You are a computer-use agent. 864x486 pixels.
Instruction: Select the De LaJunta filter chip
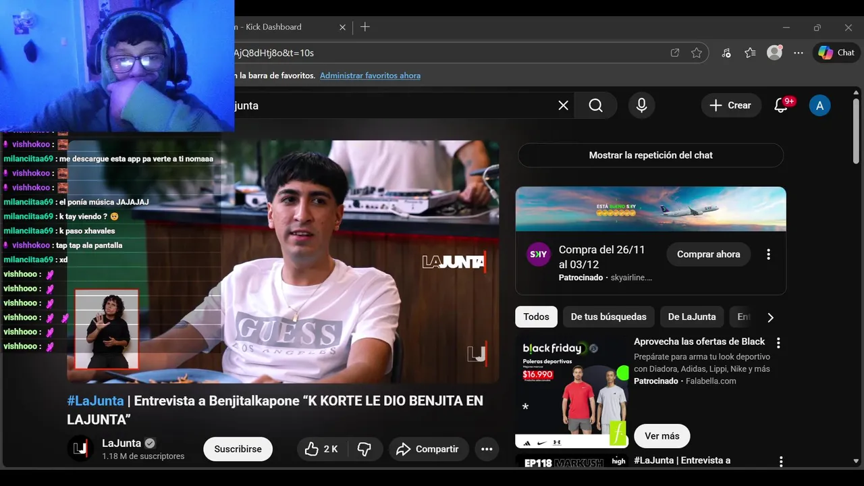tap(692, 317)
